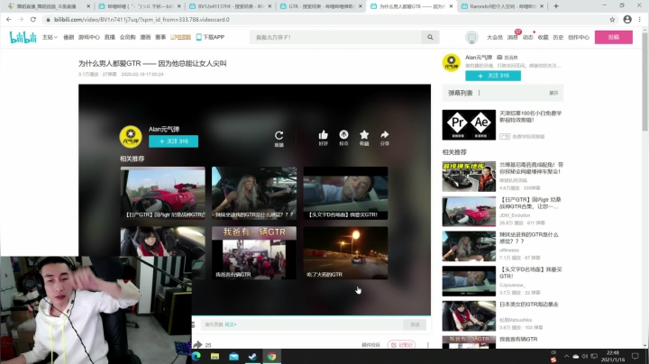Open a new browser tab with plus
Screen dimensions: 649x364
coord(556,6)
